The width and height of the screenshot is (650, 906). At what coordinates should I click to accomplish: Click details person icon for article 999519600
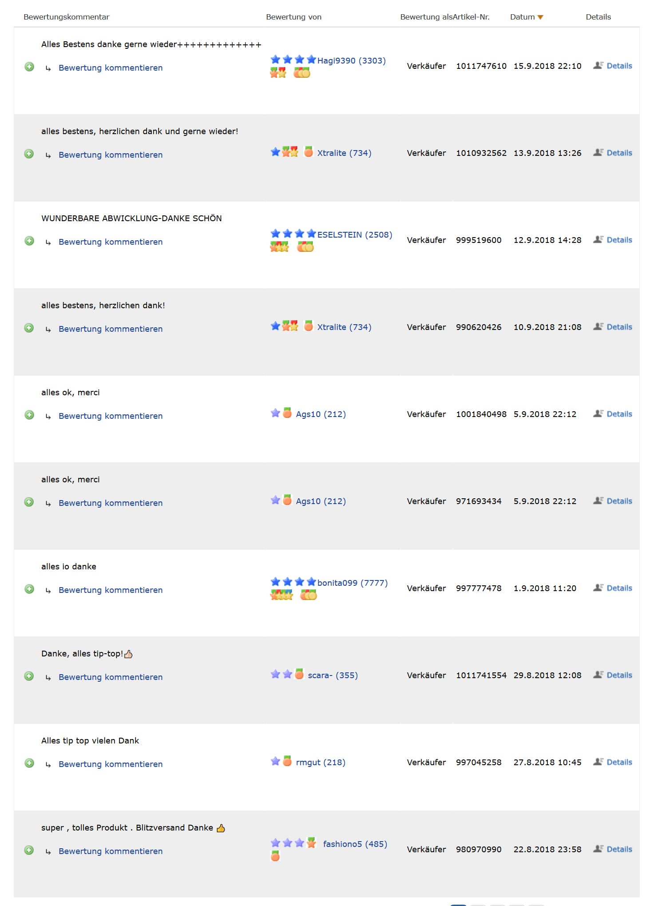point(598,239)
